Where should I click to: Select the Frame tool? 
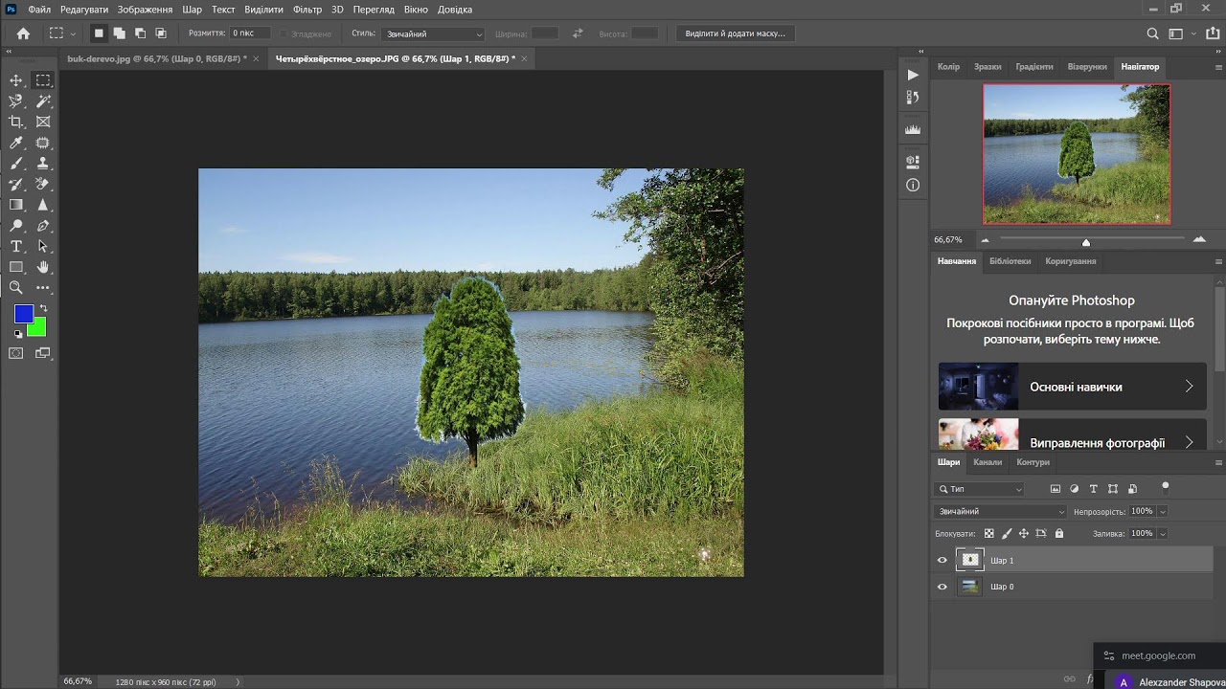tap(43, 122)
